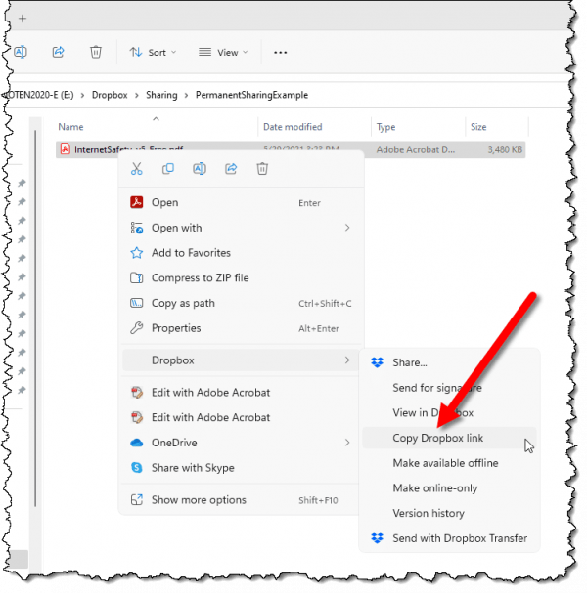This screenshot has width=587, height=593.
Task: Click the Dropbox logo beside Send with Dropbox Transfer
Action: (x=377, y=537)
